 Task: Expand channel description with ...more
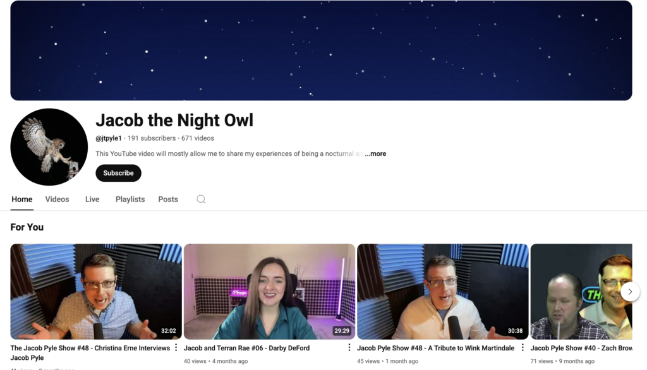375,154
